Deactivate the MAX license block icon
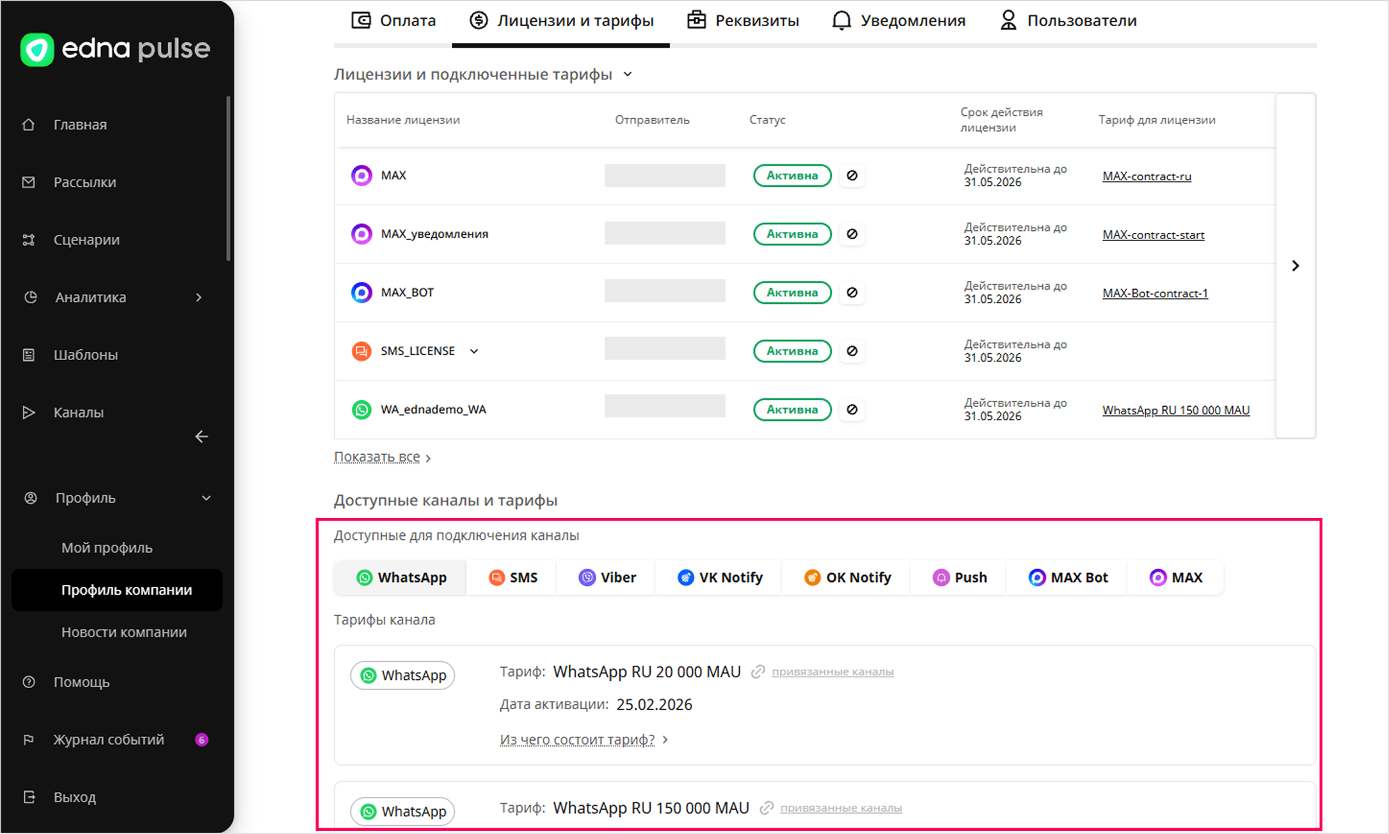Screen dimensions: 1389x834 [x=852, y=175]
